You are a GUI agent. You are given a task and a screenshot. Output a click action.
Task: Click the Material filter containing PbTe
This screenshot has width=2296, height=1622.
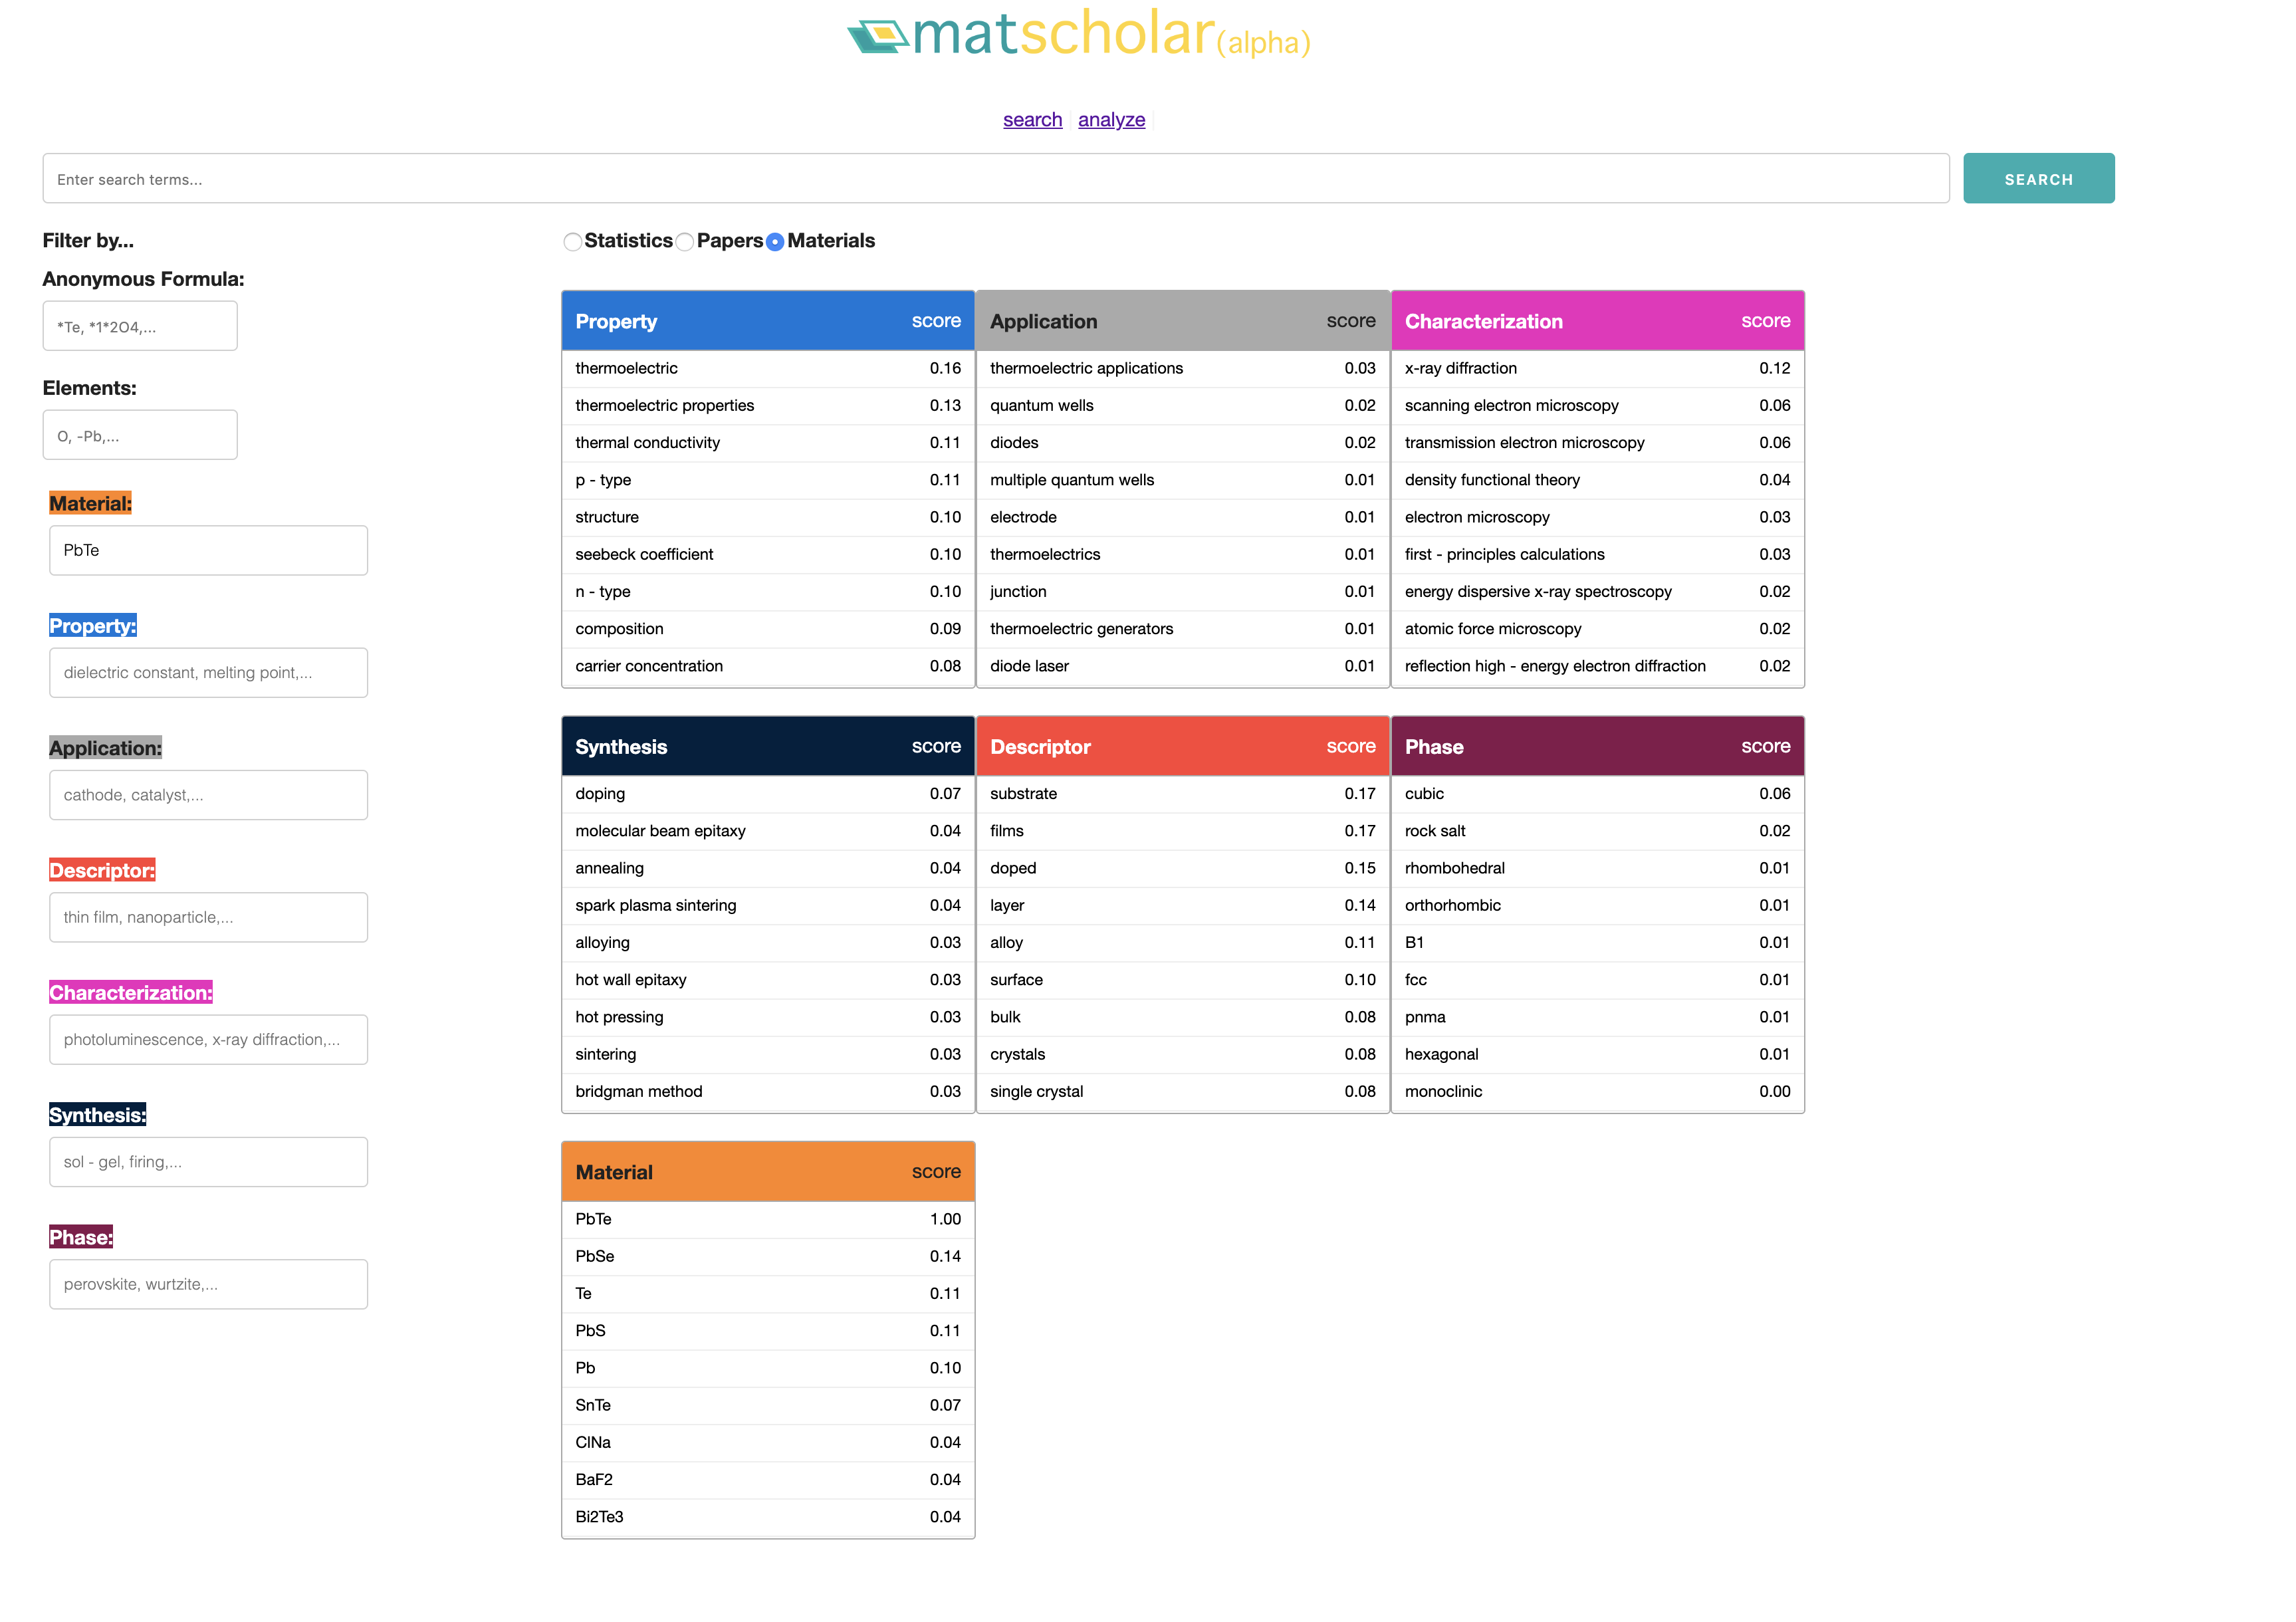207,550
